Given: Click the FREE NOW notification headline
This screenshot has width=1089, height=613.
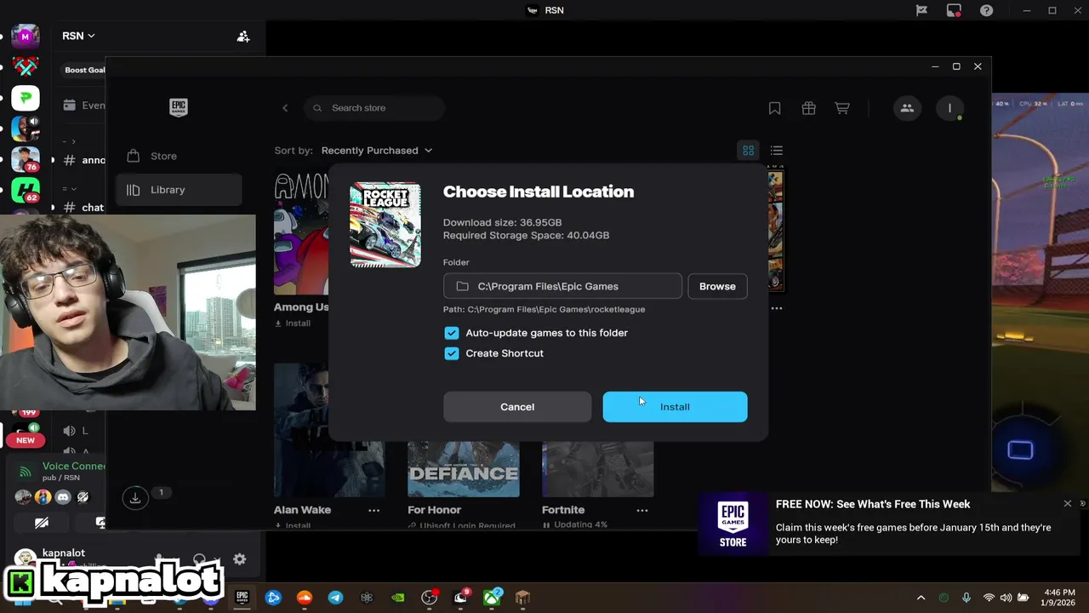Looking at the screenshot, I should (x=873, y=504).
